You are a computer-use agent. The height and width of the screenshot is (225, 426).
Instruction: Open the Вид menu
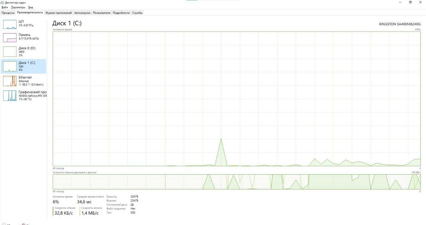pyautogui.click(x=31, y=7)
